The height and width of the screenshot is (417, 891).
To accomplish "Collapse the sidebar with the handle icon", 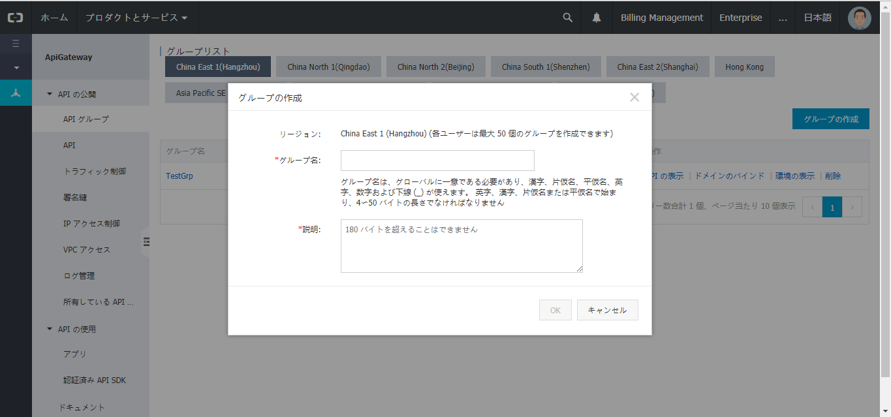I will click(146, 241).
